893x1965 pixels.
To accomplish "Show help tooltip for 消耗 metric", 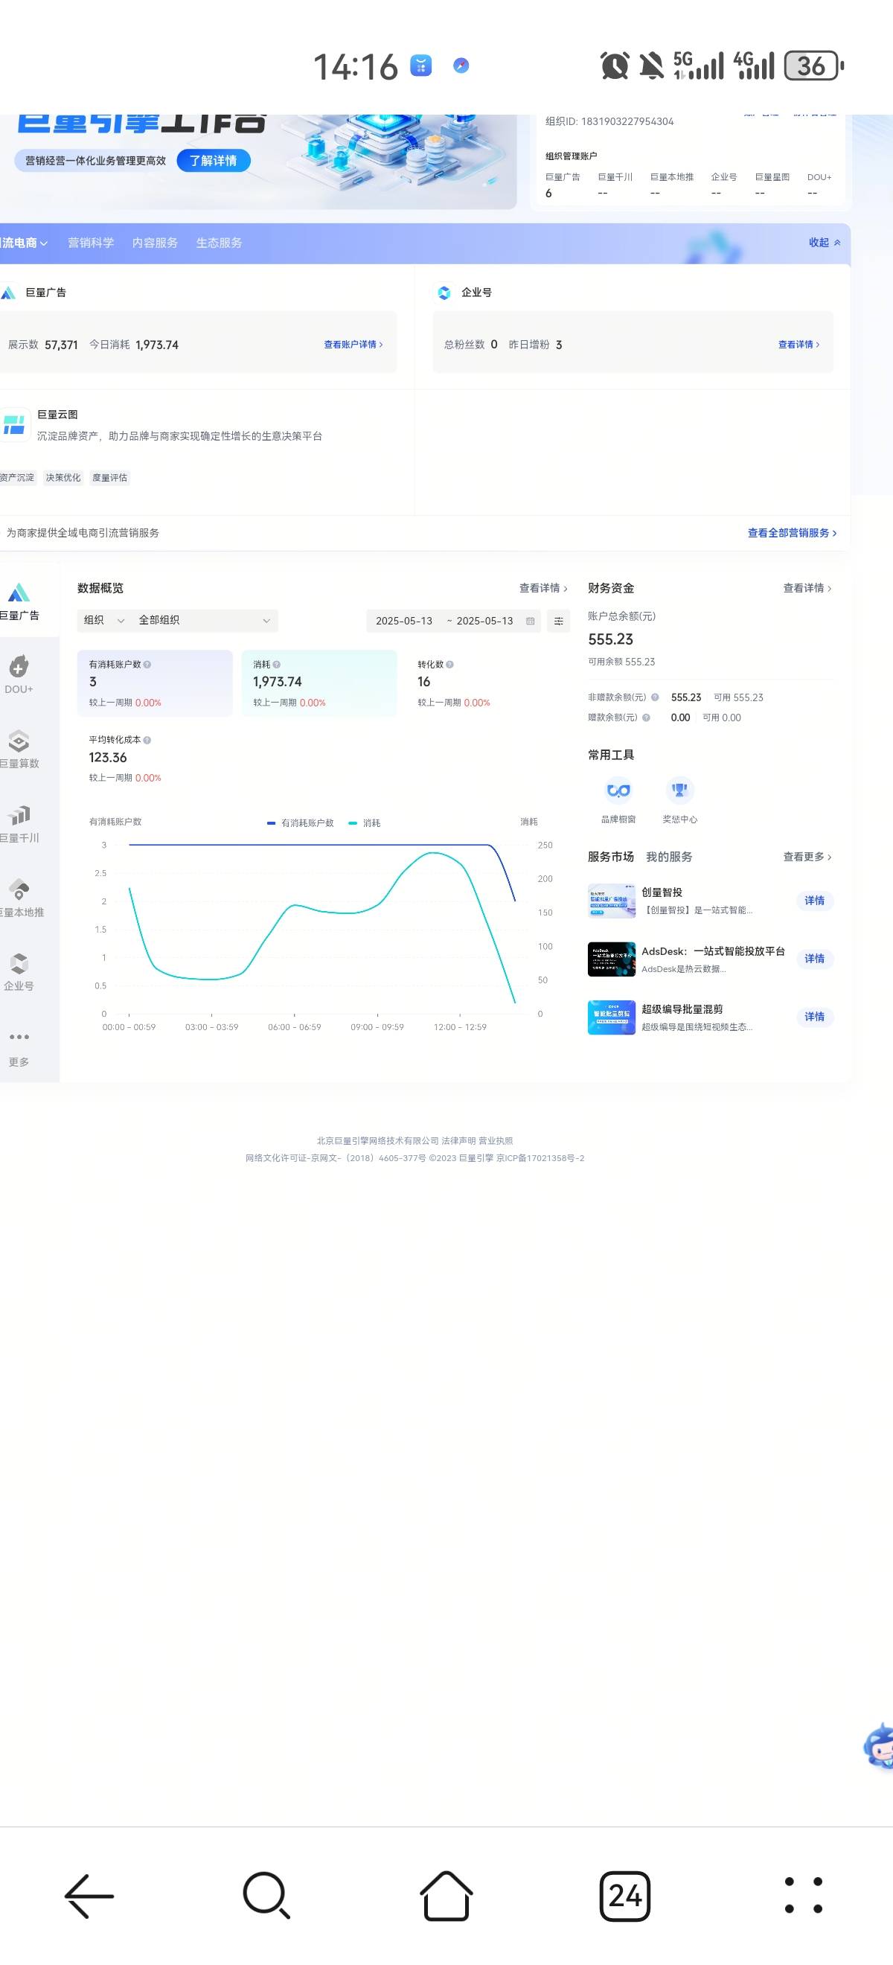I will tap(276, 665).
